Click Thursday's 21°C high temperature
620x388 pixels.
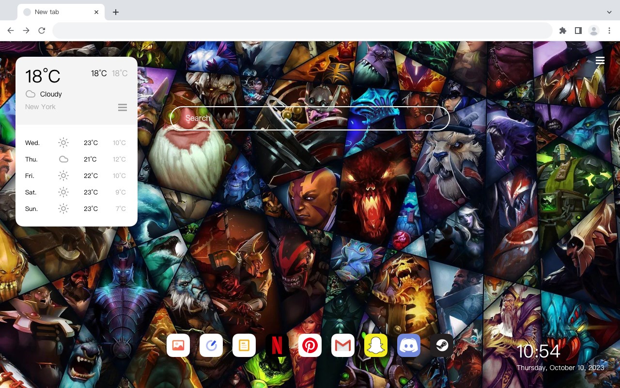click(x=90, y=159)
